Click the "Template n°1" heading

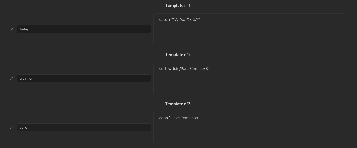(x=178, y=6)
